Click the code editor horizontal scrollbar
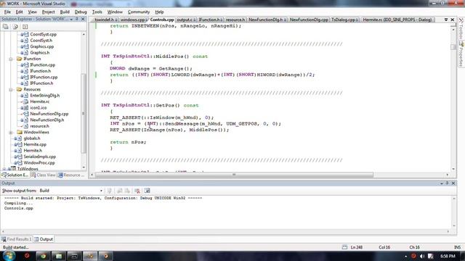Viewport: 465px width, 261px height. tap(234, 175)
